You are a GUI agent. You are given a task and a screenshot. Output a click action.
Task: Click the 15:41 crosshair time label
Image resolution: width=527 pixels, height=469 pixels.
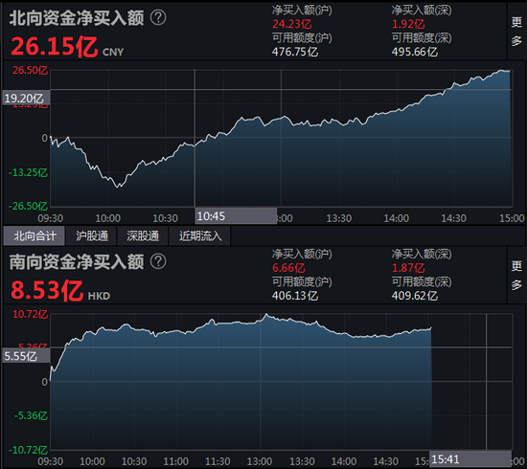[x=470, y=458]
